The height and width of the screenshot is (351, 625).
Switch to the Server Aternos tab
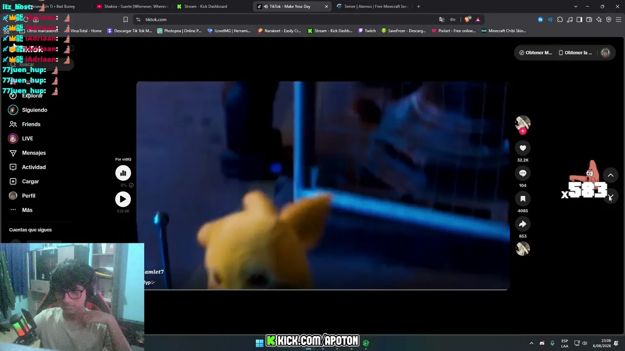[x=372, y=6]
